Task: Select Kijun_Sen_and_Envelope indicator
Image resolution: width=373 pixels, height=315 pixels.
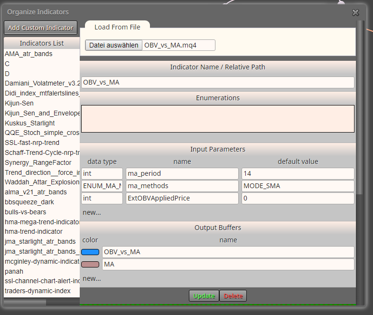Action: (x=42, y=114)
